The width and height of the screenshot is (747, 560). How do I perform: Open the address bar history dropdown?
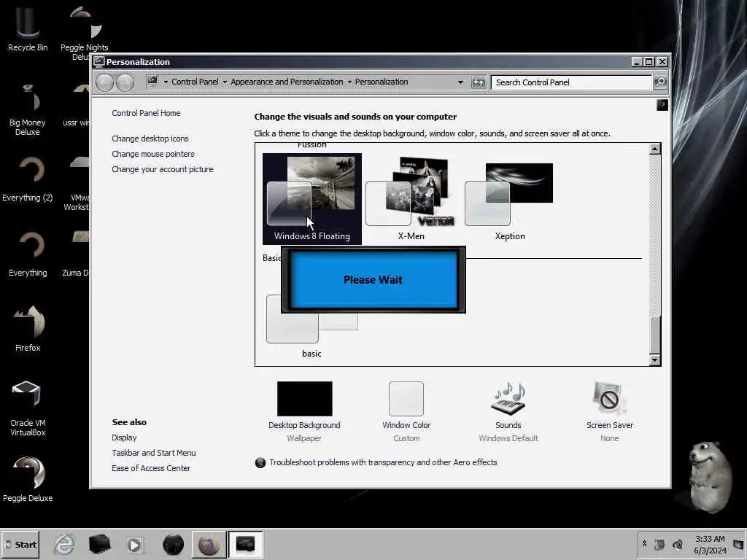[x=460, y=82]
